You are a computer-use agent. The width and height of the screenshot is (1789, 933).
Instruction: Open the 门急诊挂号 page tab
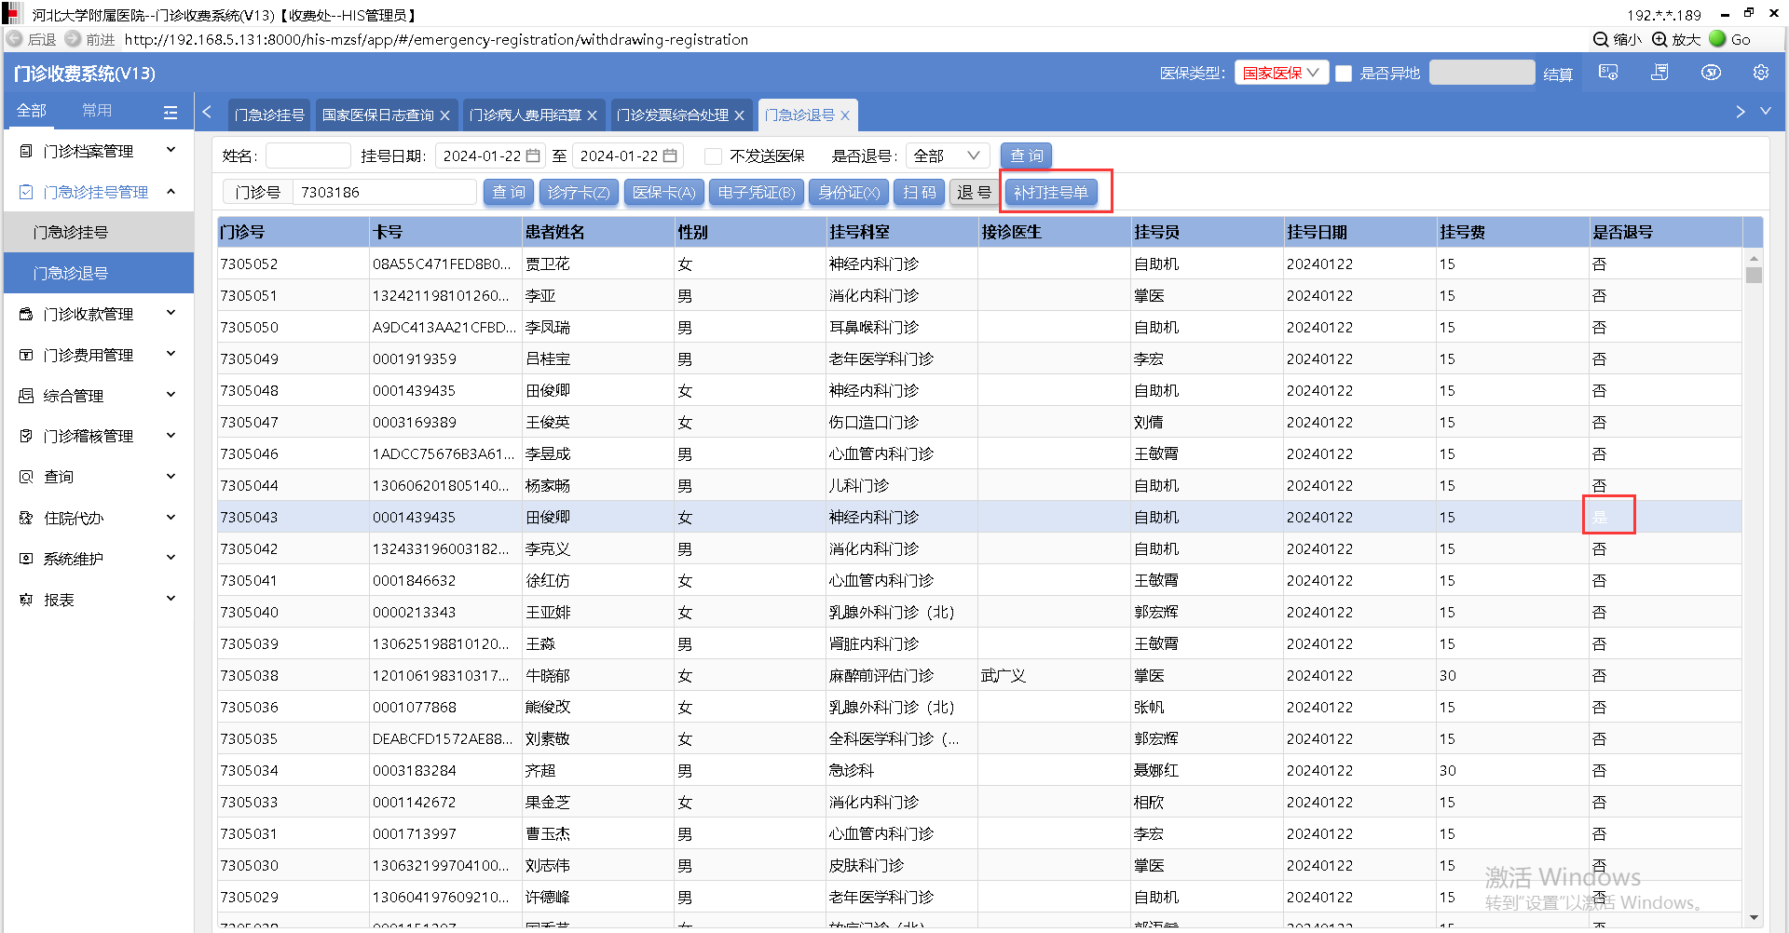click(x=269, y=115)
